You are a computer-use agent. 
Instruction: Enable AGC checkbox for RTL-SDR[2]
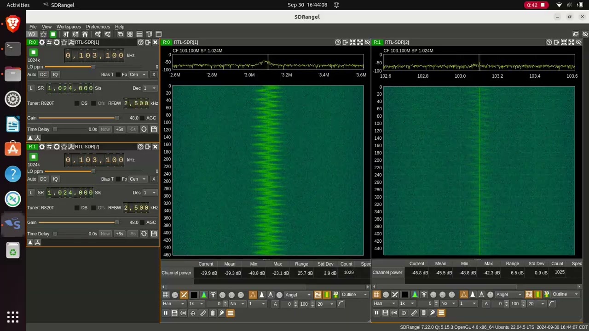point(142,223)
